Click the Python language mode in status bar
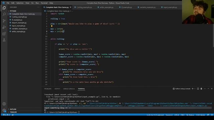The width and height of the screenshot is (214, 120). click(191, 115)
